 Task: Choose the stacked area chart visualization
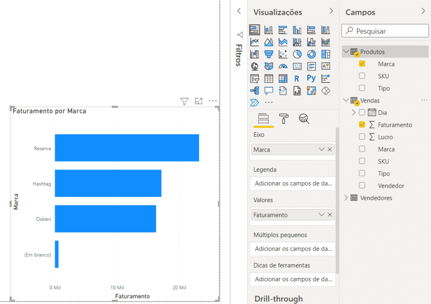pyautogui.click(x=283, y=42)
